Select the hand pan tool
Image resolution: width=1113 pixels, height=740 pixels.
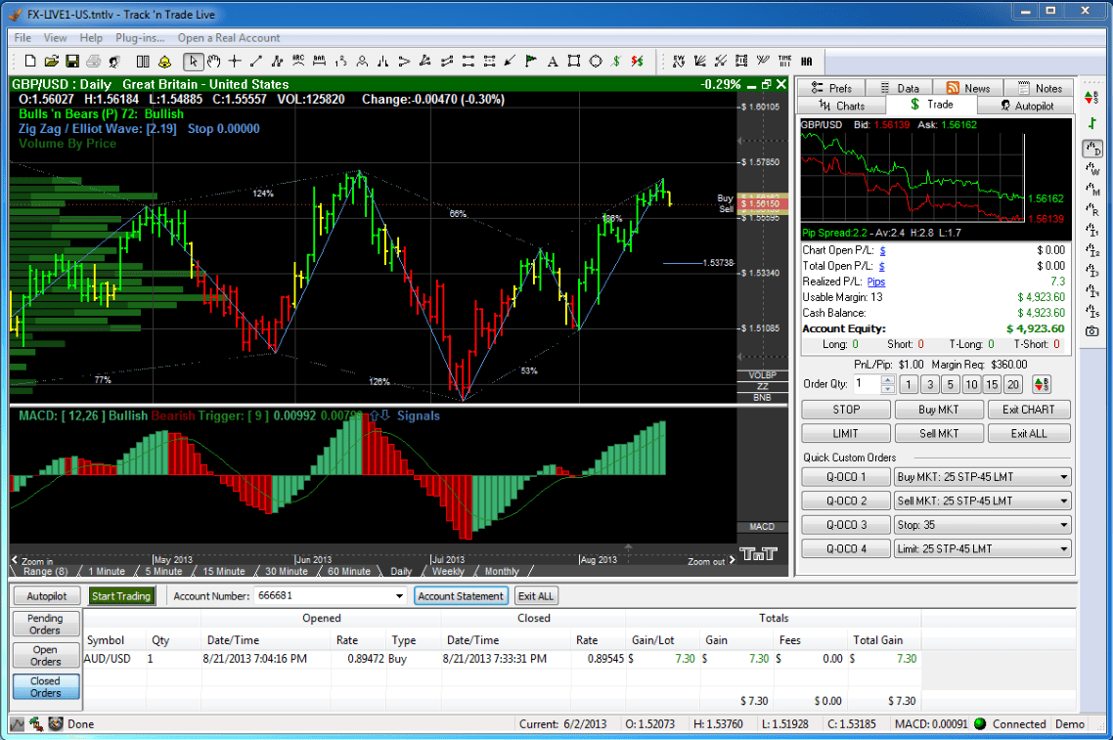pos(214,61)
